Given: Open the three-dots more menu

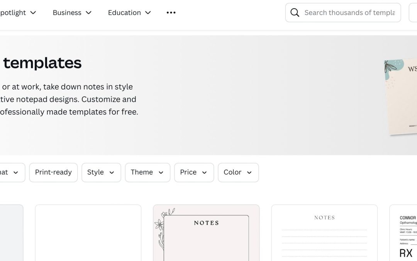Looking at the screenshot, I should click(171, 13).
